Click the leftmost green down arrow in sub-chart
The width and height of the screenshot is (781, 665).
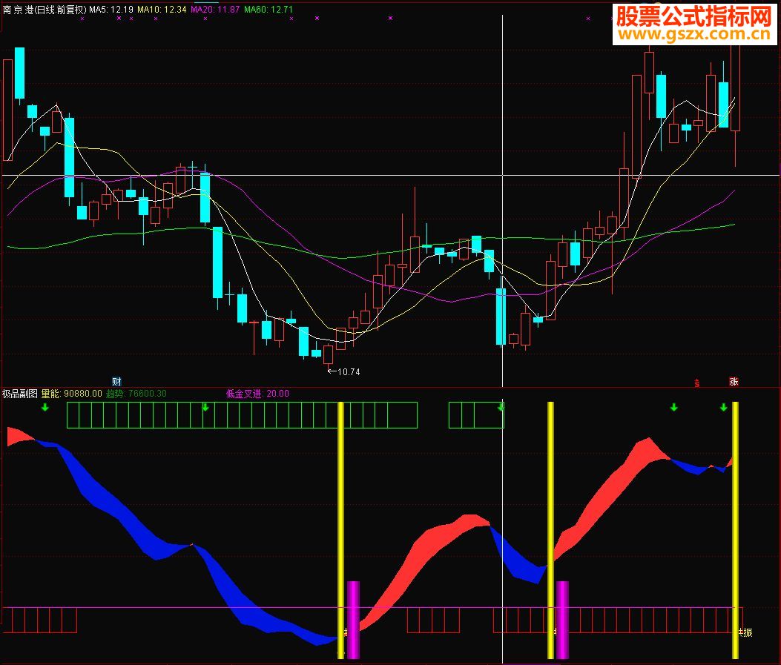click(x=45, y=408)
